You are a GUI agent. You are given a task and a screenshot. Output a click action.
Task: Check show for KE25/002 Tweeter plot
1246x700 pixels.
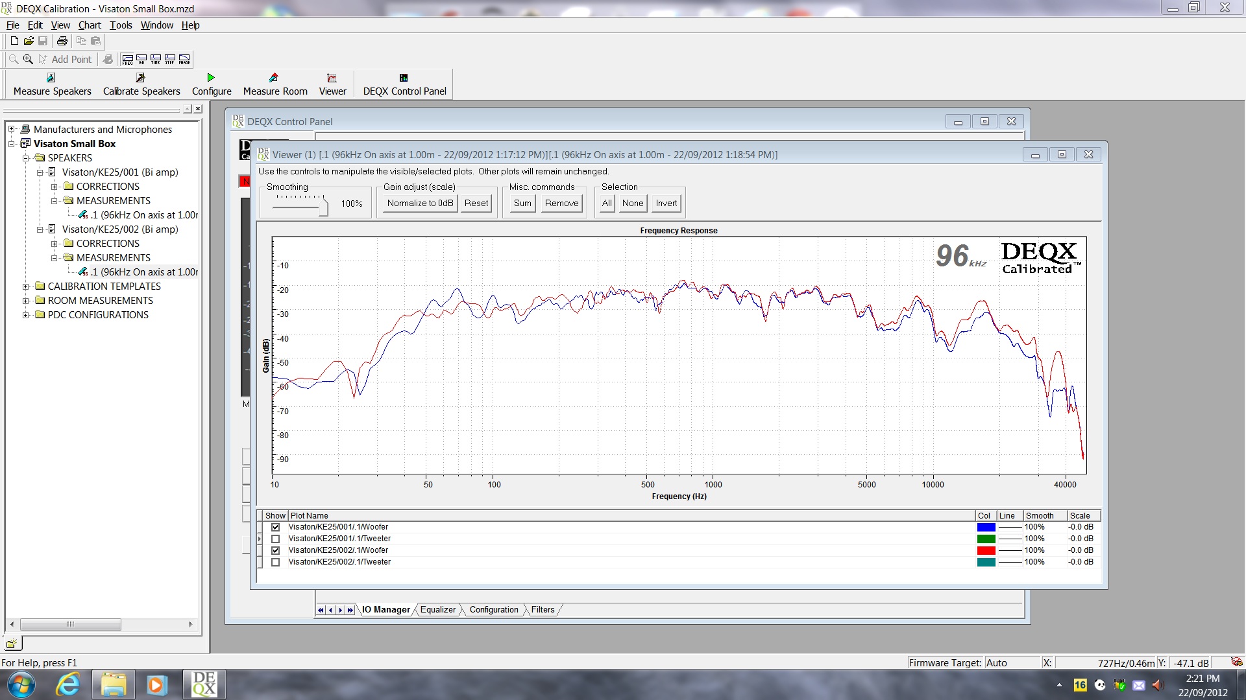tap(276, 562)
